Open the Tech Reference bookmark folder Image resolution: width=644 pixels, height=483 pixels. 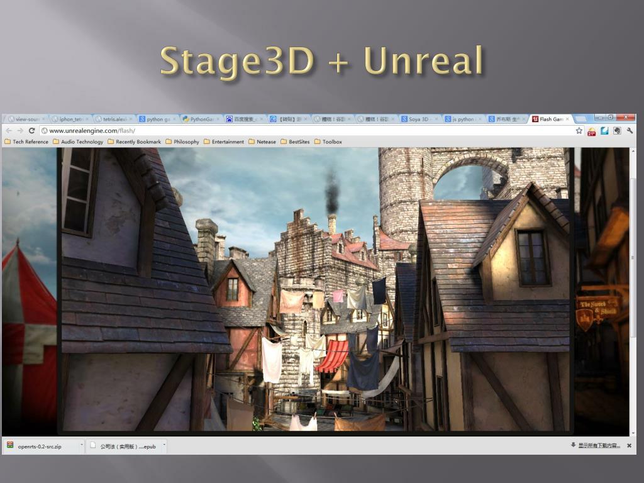click(x=26, y=142)
